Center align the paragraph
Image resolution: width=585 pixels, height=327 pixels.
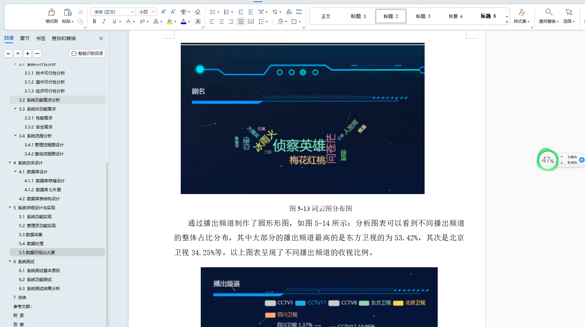click(x=221, y=21)
